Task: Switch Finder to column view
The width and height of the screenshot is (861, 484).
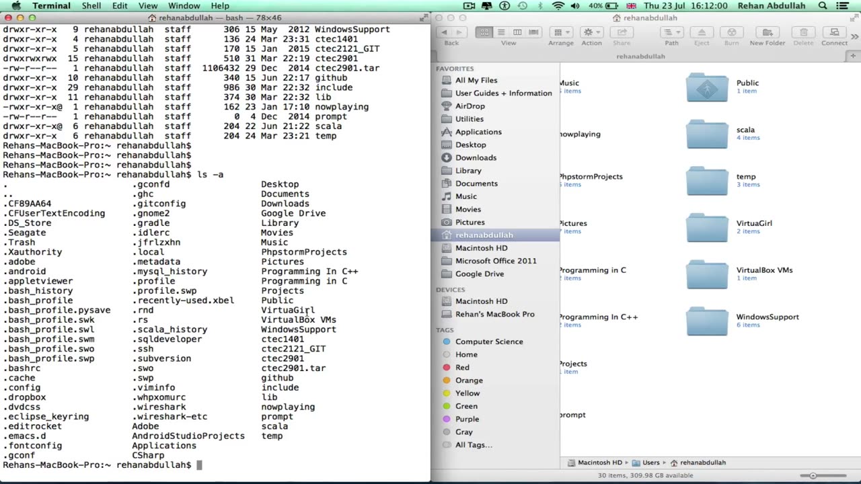Action: click(517, 32)
